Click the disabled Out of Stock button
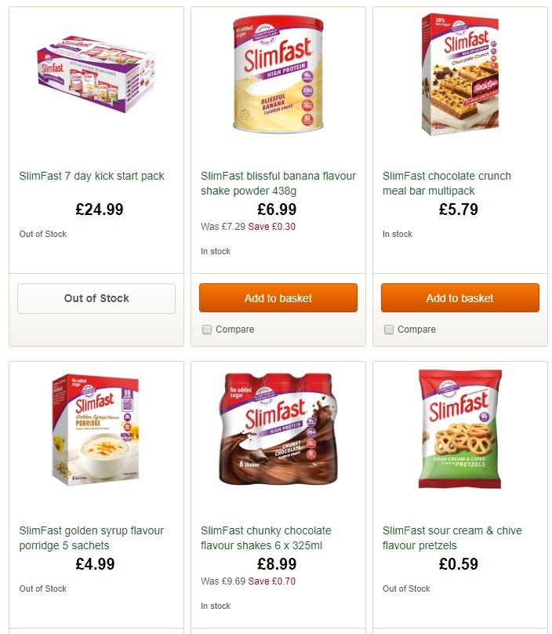552x634 pixels. [x=96, y=298]
